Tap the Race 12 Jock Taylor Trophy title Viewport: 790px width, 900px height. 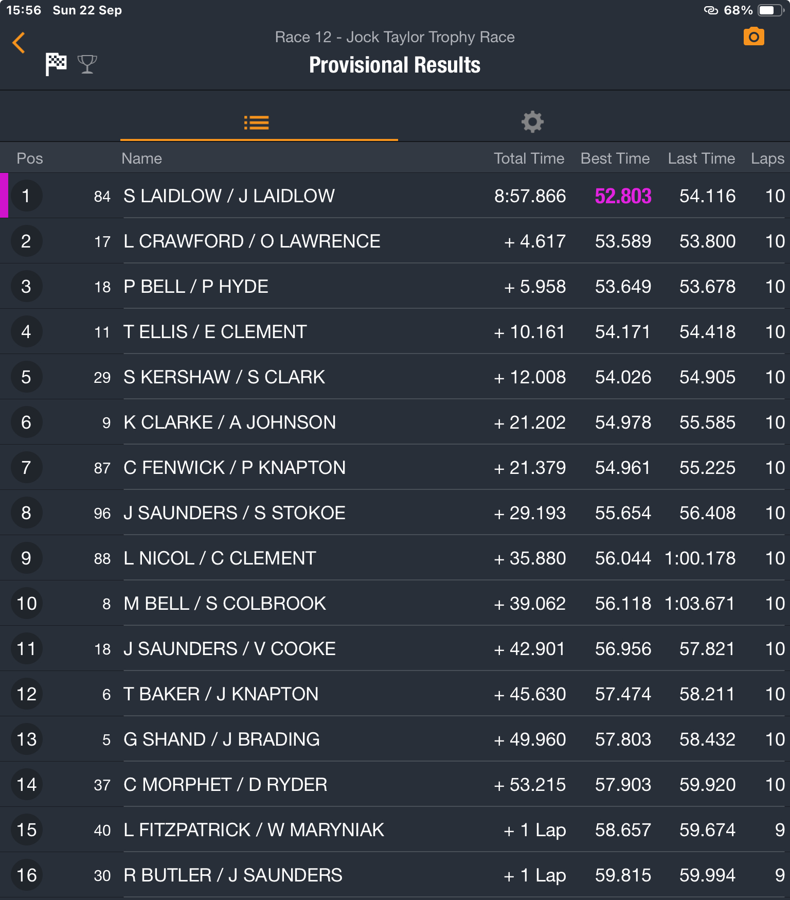pyautogui.click(x=394, y=37)
